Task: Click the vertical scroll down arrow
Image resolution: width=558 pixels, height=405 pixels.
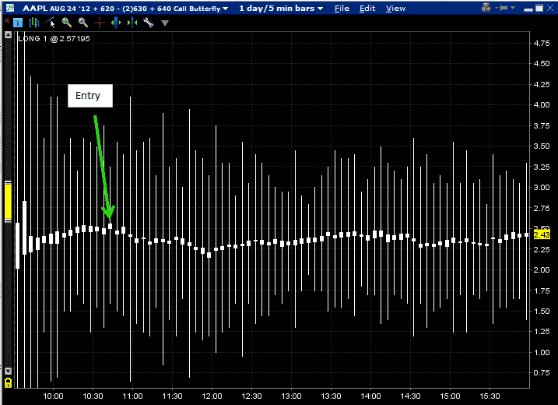Action: (8, 371)
